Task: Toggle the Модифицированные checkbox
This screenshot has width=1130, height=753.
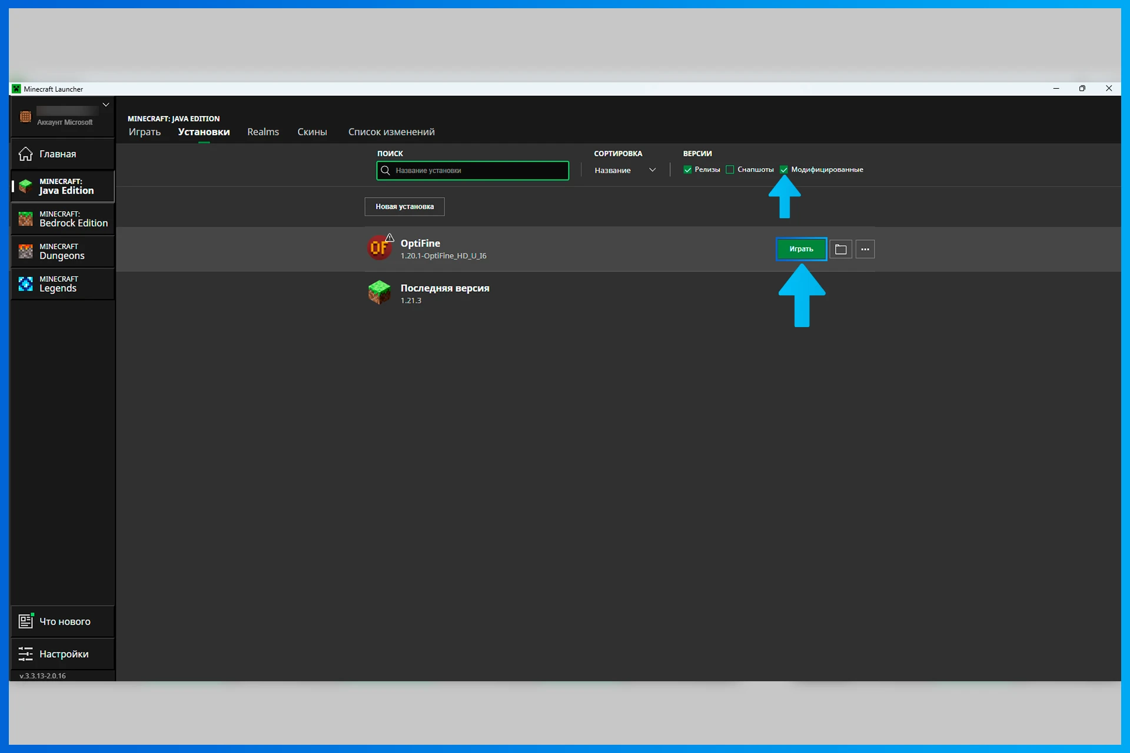Action: pyautogui.click(x=784, y=170)
